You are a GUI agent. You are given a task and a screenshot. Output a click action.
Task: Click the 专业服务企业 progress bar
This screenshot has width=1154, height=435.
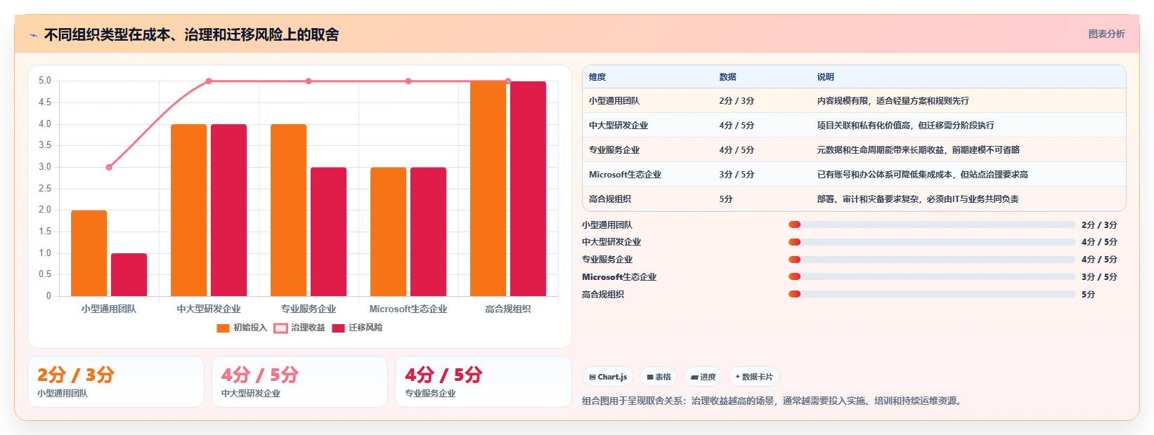pos(932,260)
